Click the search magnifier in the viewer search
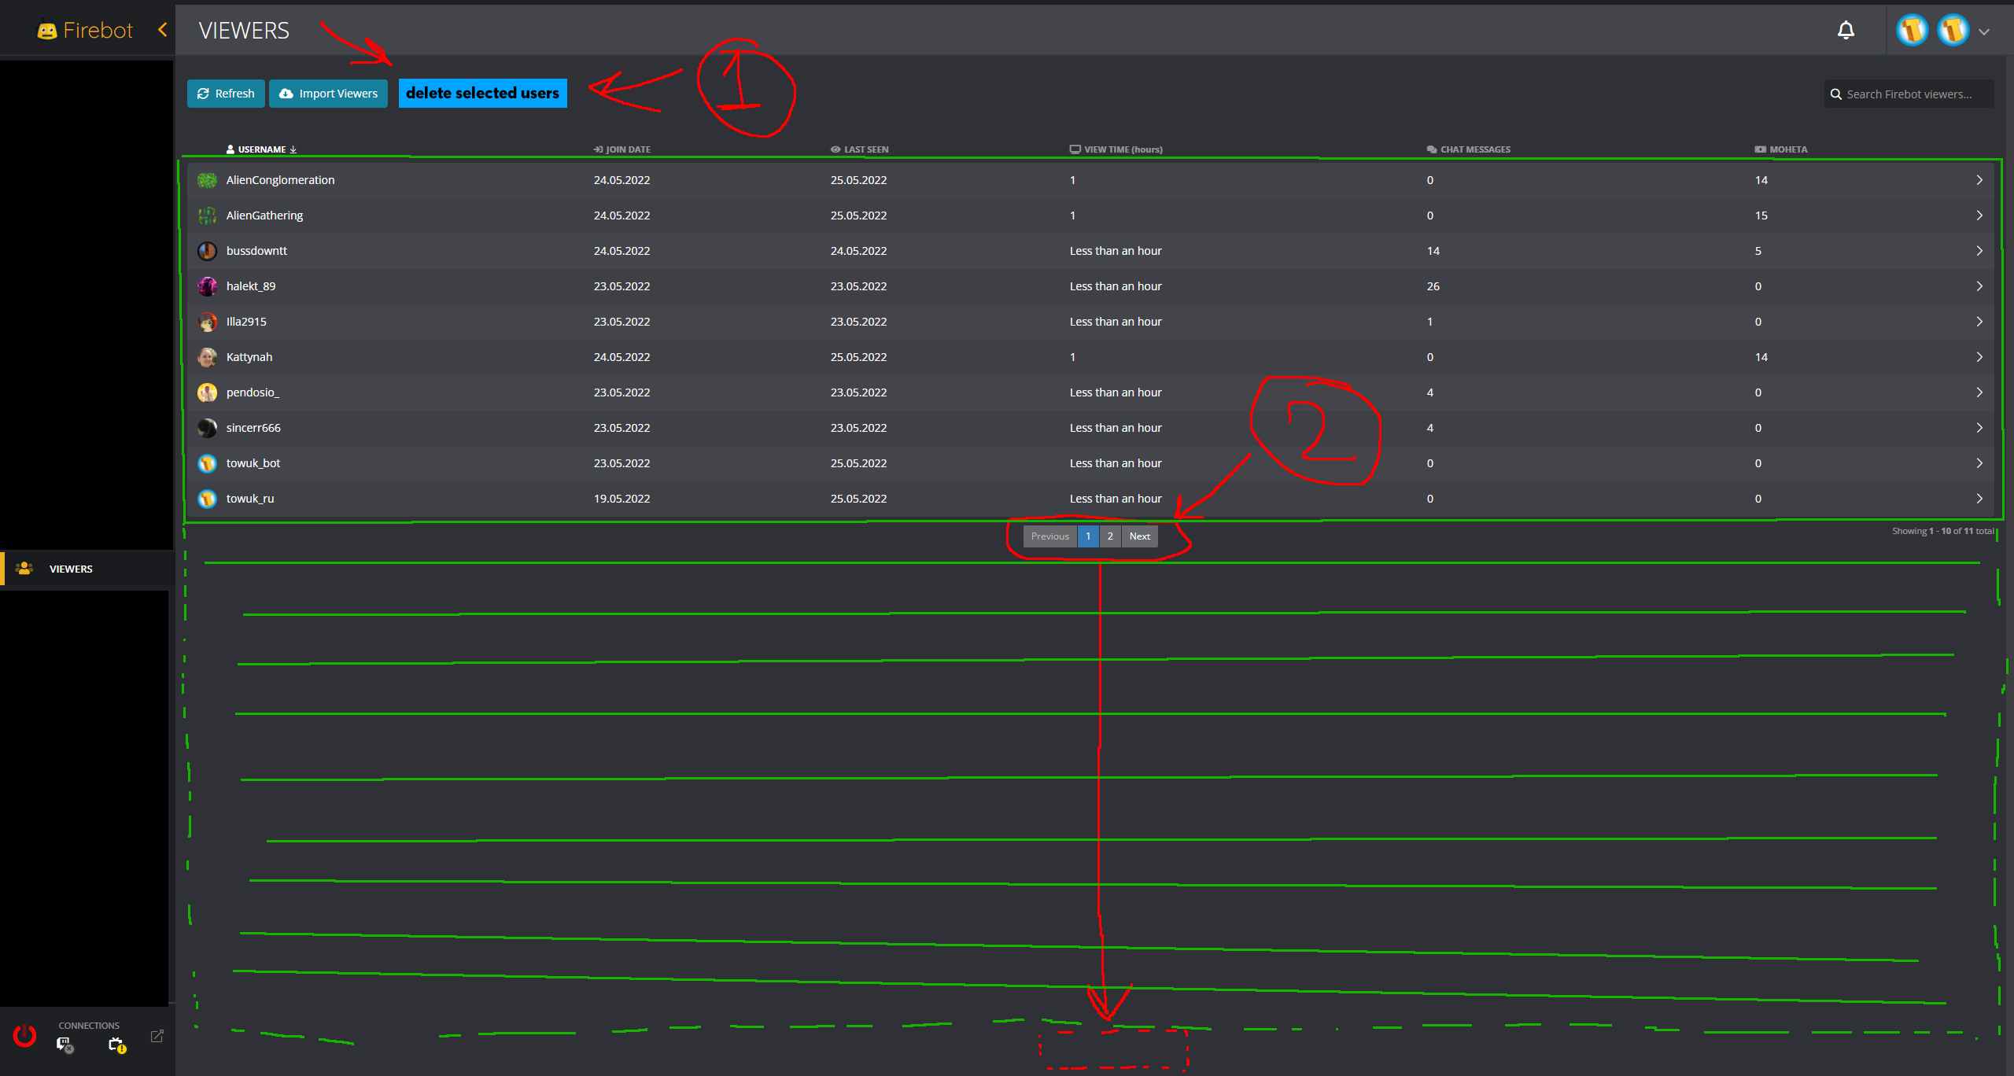The height and width of the screenshot is (1076, 2014). pyautogui.click(x=1836, y=94)
